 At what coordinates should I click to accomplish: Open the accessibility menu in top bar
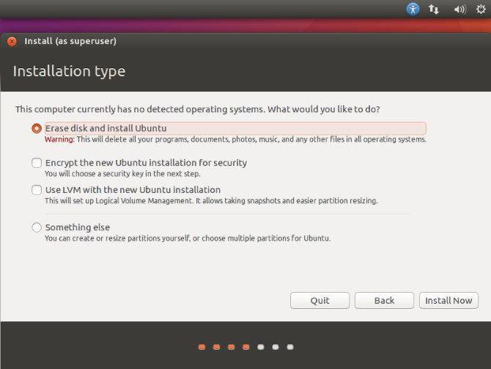(x=413, y=10)
